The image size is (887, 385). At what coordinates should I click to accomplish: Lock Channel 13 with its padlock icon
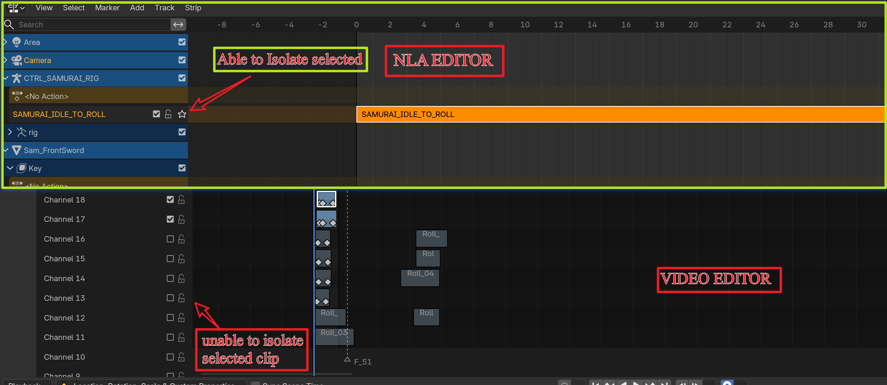tap(181, 298)
